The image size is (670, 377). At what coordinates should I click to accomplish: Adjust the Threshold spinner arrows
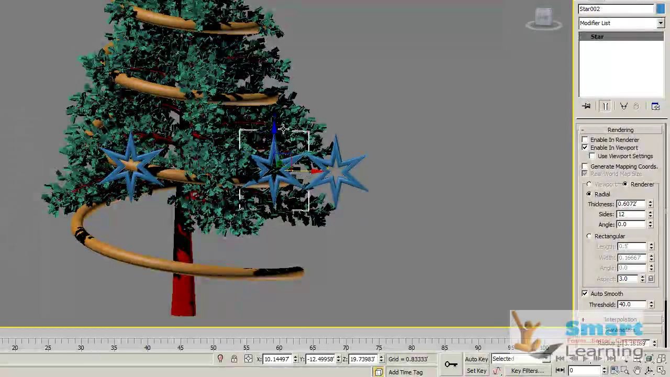[651, 305]
